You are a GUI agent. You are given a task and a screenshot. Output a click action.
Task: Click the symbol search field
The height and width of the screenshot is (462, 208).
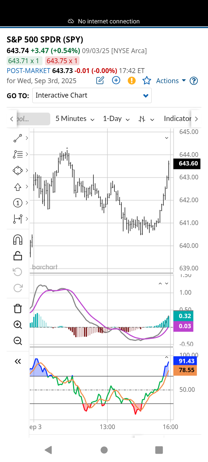pyautogui.click(x=33, y=119)
